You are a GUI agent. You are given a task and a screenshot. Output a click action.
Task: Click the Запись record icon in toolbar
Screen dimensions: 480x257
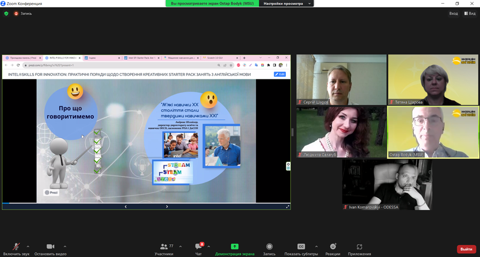click(269, 246)
